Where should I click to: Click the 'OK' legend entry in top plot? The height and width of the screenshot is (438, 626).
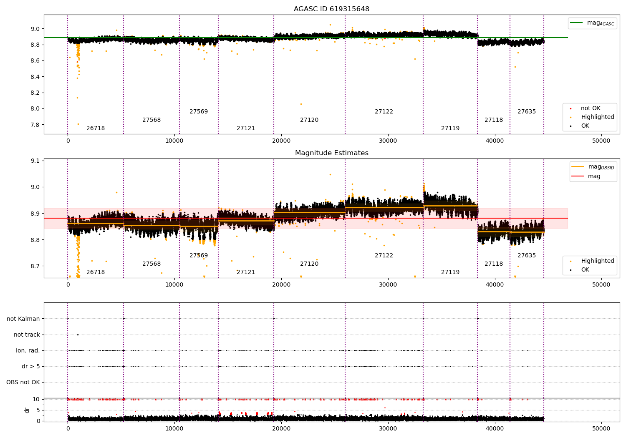pos(580,126)
